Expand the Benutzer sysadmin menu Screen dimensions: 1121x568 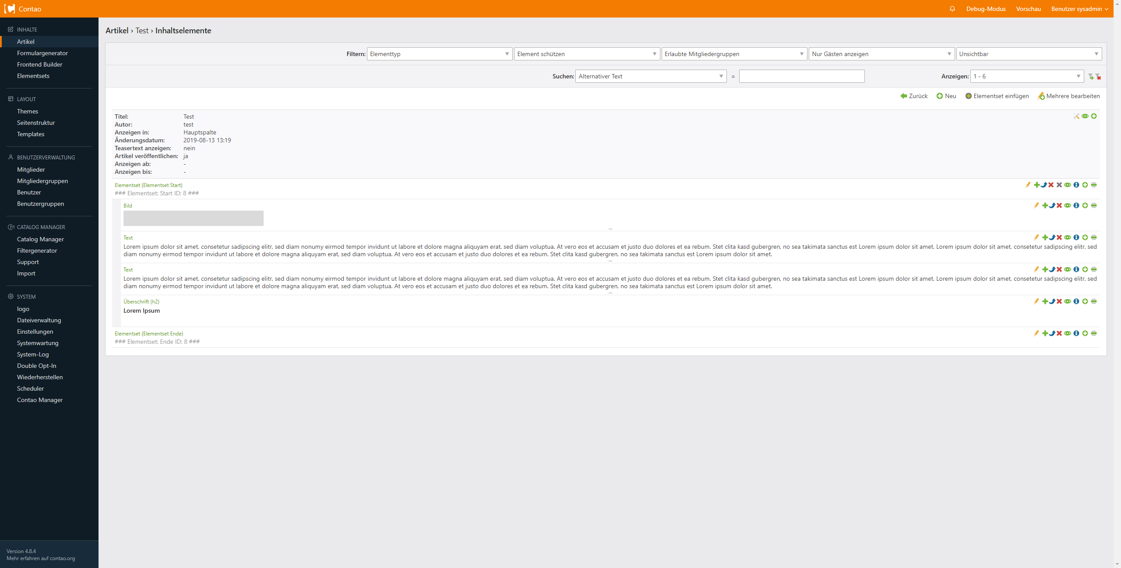(x=1079, y=9)
